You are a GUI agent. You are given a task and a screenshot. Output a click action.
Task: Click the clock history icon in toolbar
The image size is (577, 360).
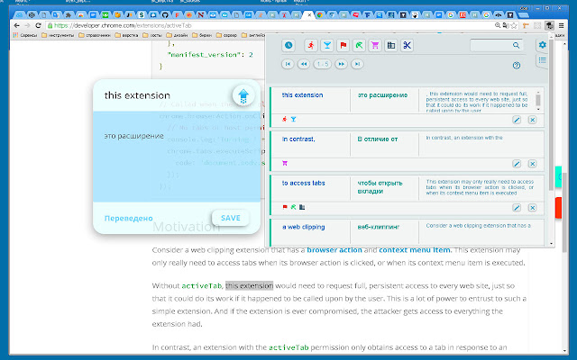coord(288,46)
